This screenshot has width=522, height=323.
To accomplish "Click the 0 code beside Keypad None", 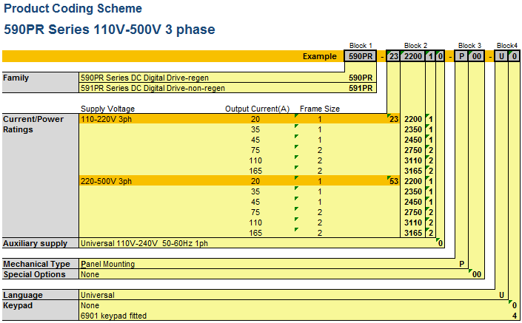I will coord(515,305).
